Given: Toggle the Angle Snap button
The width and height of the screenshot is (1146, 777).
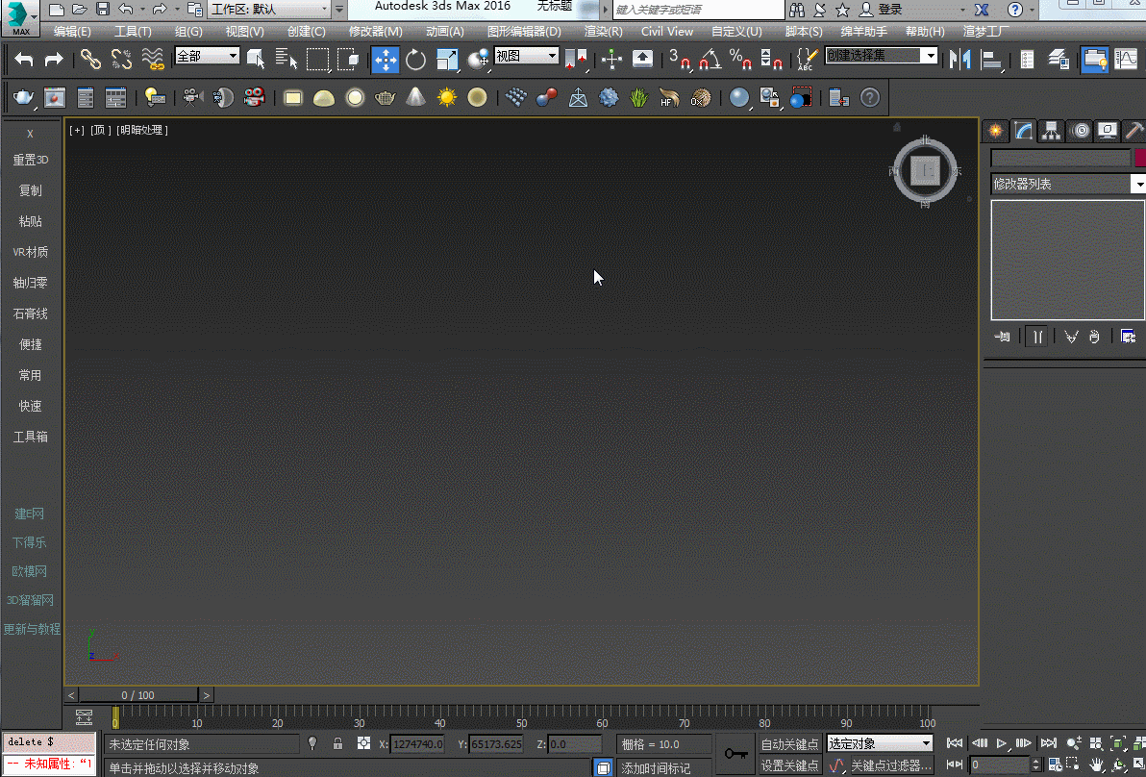Looking at the screenshot, I should point(710,60).
